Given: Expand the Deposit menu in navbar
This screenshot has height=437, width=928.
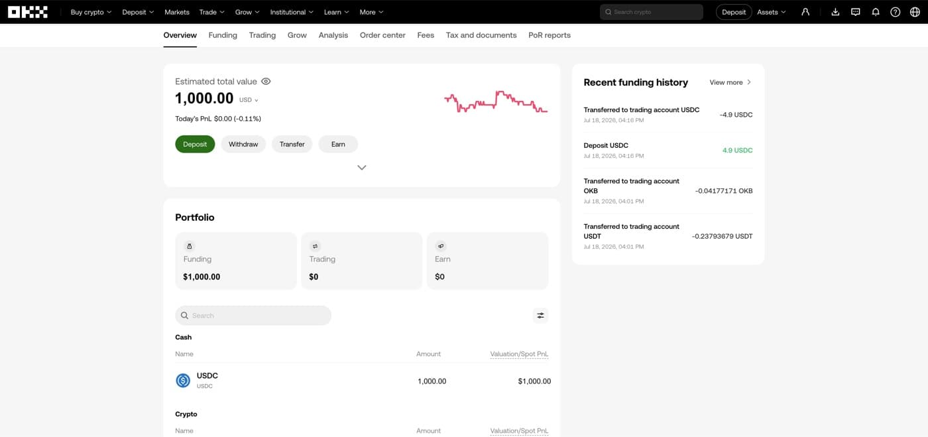Looking at the screenshot, I should pyautogui.click(x=138, y=12).
